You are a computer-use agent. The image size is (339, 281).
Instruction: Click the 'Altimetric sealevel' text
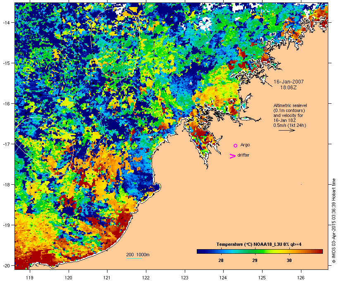pos(290,105)
